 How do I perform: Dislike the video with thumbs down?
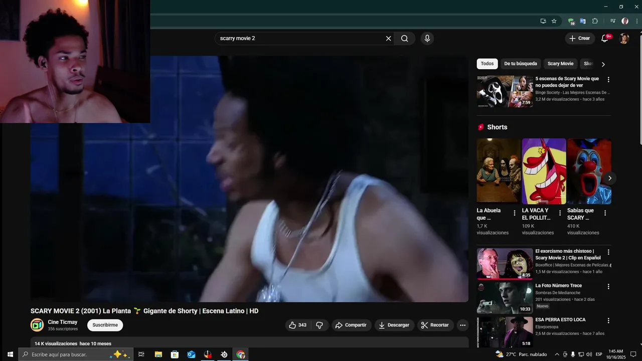pyautogui.click(x=319, y=325)
